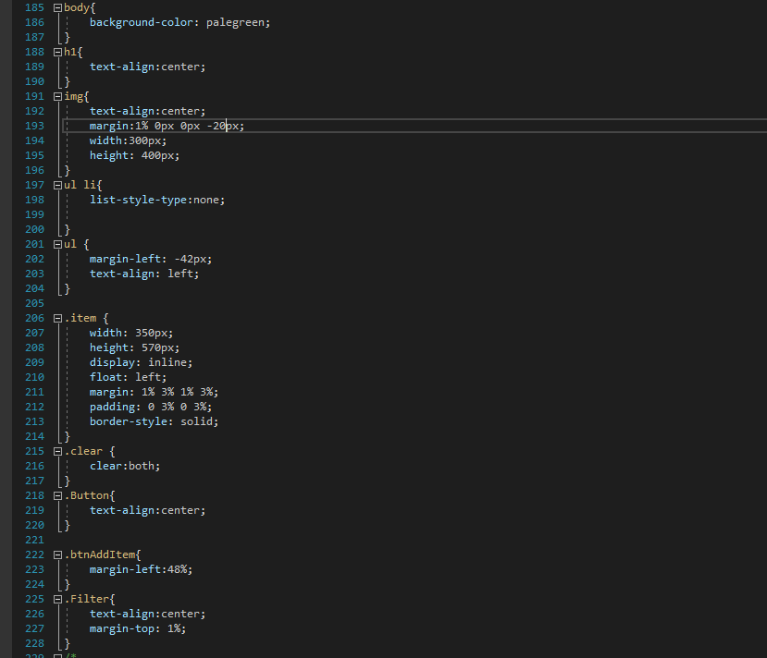The image size is (767, 658).
Task: Click line number 199 in the gutter
Action: [35, 214]
